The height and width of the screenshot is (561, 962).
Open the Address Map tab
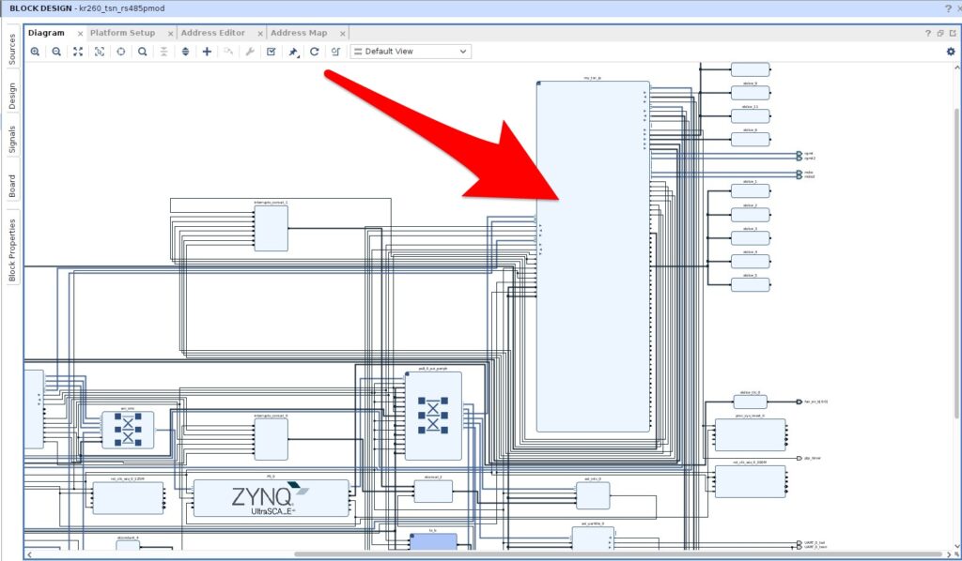[x=299, y=33]
